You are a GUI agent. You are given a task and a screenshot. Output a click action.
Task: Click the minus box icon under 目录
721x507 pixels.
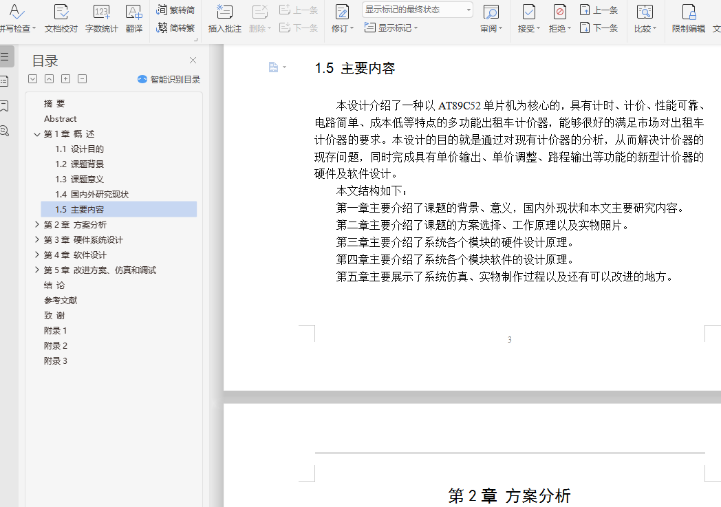(x=83, y=79)
